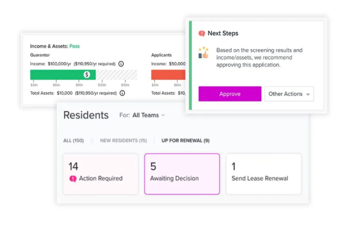
Task: Click the red alert icon by Next Steps
Action: pos(202,33)
